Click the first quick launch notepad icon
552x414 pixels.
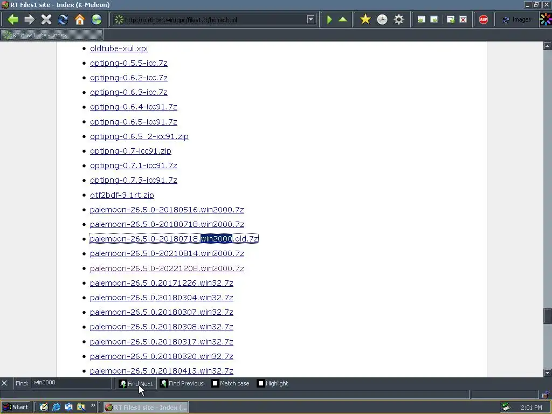point(44,407)
